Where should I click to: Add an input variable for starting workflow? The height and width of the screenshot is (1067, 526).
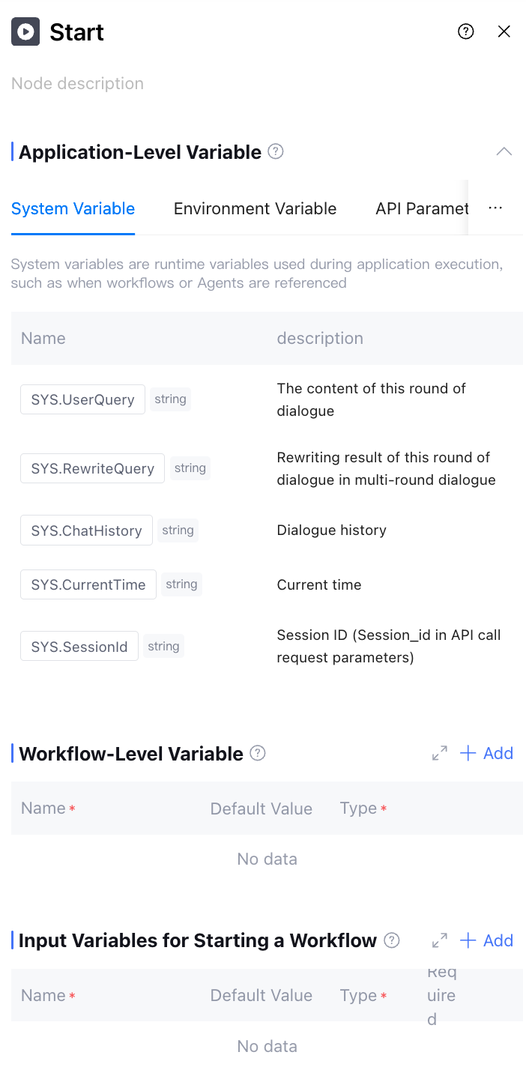[487, 940]
